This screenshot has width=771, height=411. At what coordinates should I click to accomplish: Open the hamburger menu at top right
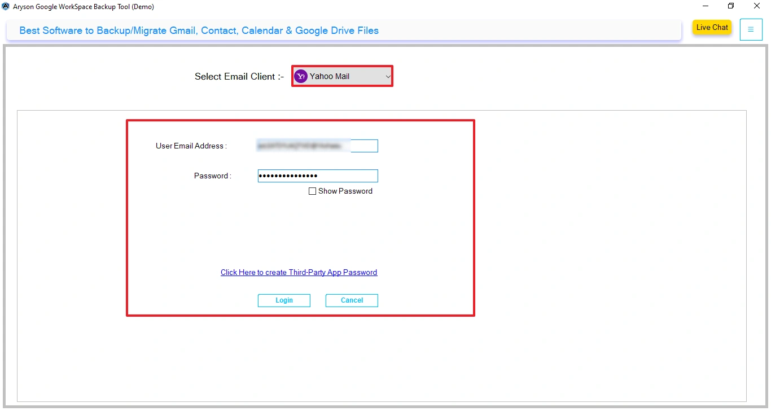751,29
